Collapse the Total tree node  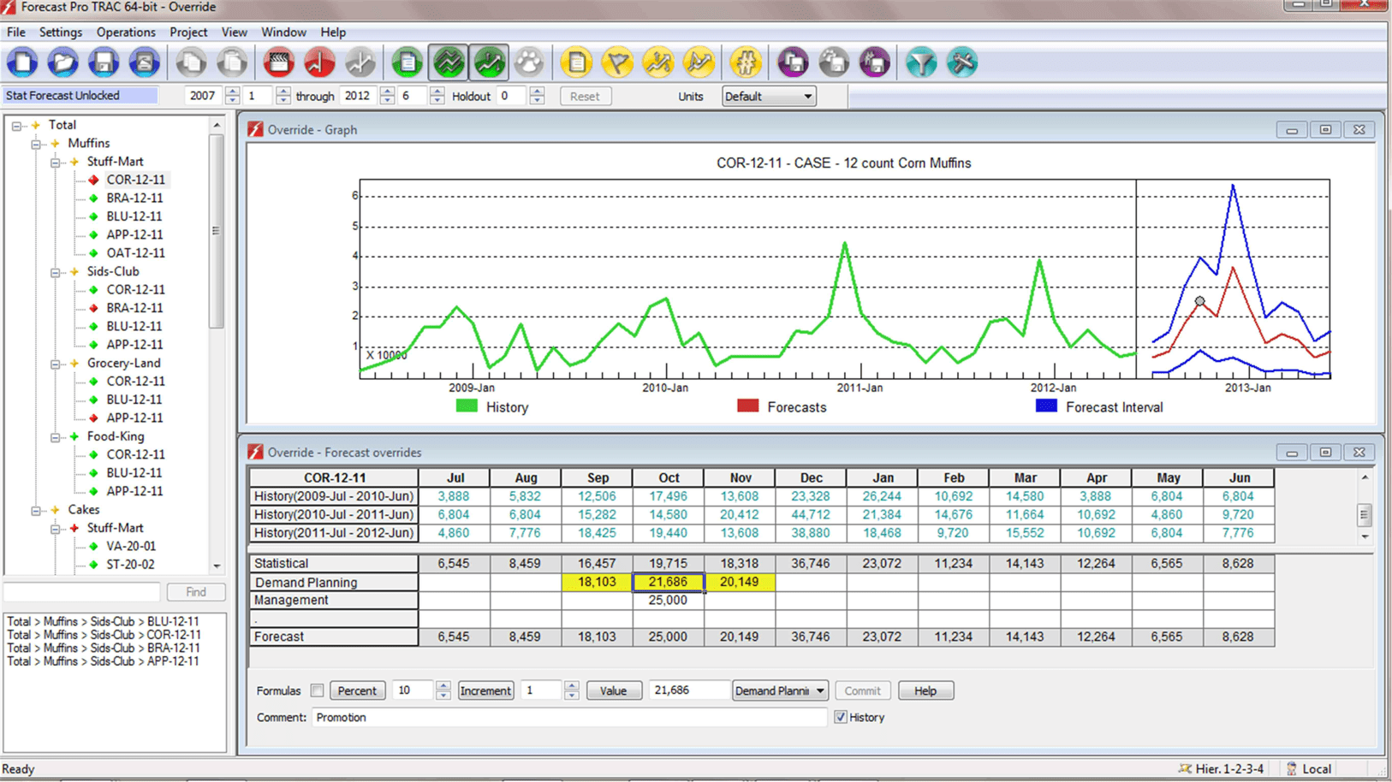16,125
